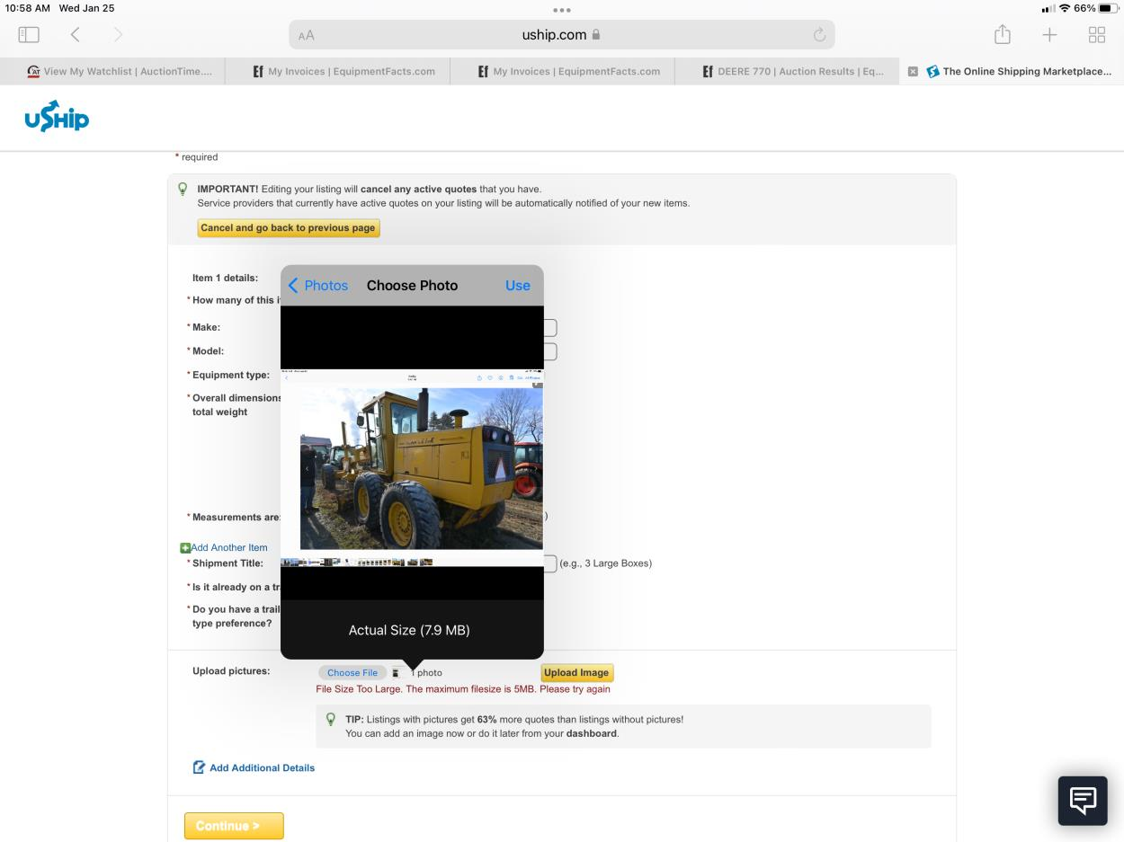The image size is (1124, 842).
Task: Click the clock showing 10:58 AM
Action: coord(28,8)
